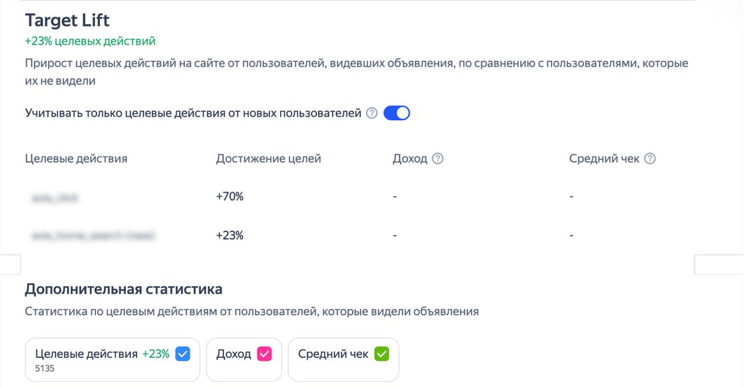
Task: Click the first blurred goal name in table
Action: click(x=55, y=198)
